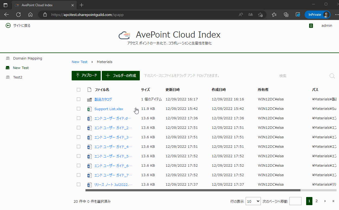Screen dimensions: 339x210
Task: Add this page to favorites star
Action: pyautogui.click(x=260, y=15)
